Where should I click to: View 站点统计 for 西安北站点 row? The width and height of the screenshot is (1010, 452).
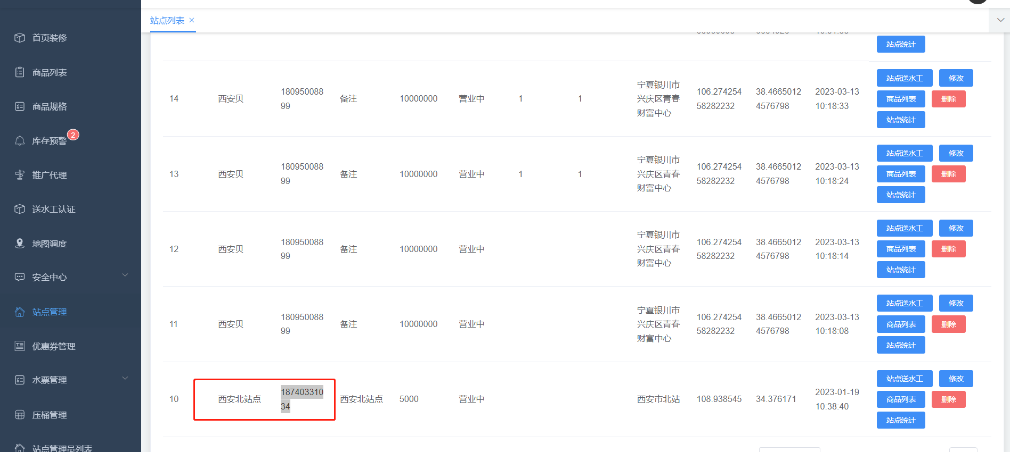[901, 420]
